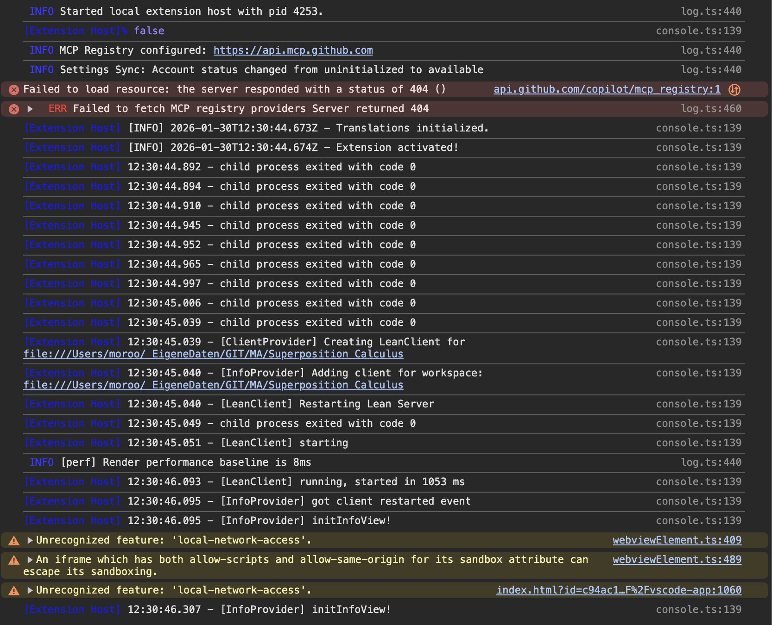
Task: Click log.ts:440 beside the Render performance baseline message
Action: click(x=711, y=462)
